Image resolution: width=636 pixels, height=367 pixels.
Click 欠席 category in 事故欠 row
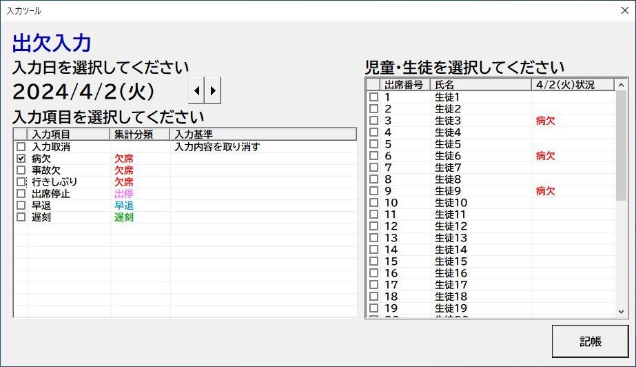pyautogui.click(x=124, y=170)
